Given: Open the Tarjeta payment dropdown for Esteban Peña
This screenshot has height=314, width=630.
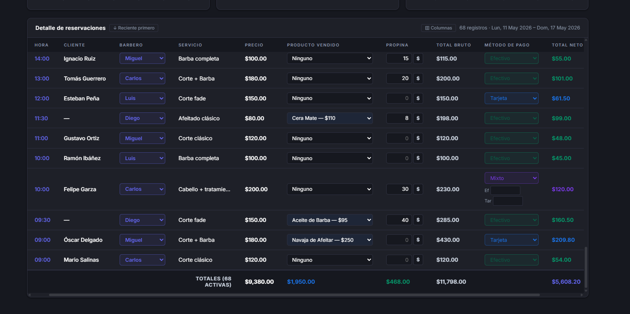Looking at the screenshot, I should coord(512,98).
